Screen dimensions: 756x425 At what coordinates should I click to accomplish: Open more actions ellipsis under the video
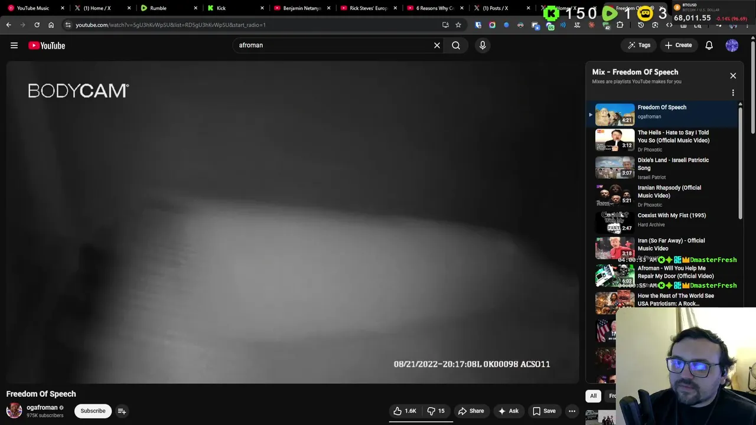(x=572, y=411)
